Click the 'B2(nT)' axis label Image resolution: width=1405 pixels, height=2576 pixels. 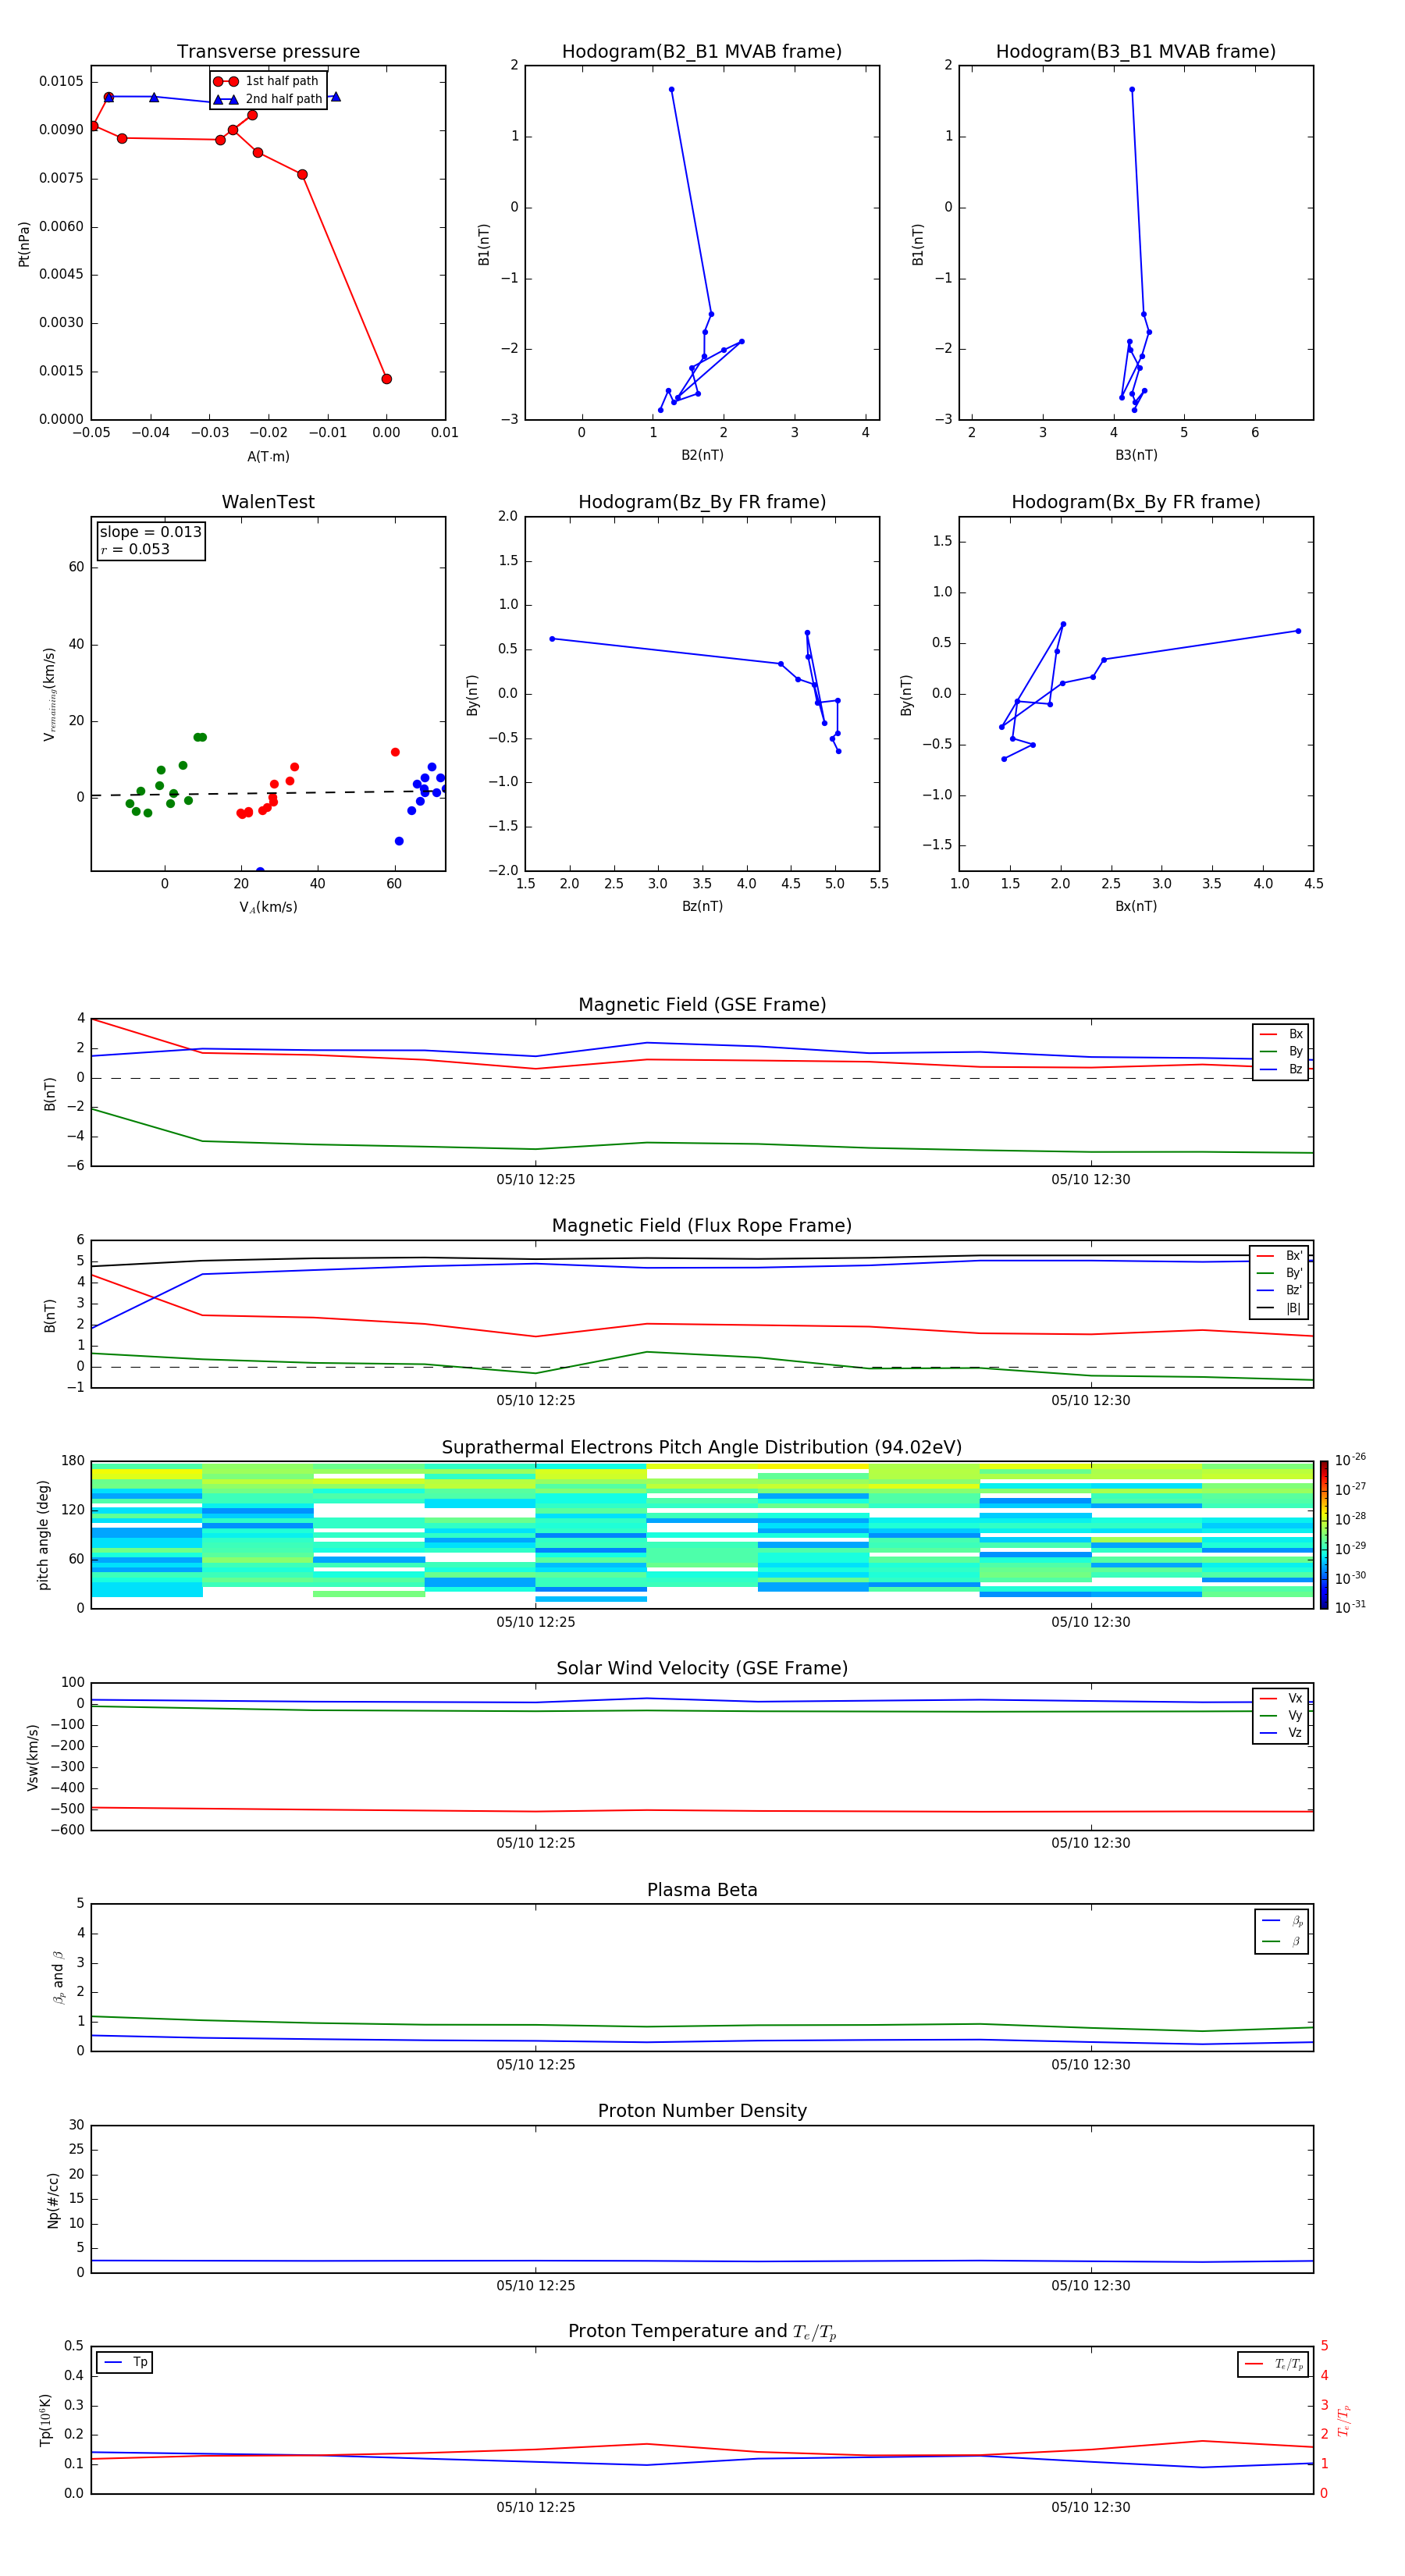[702, 455]
